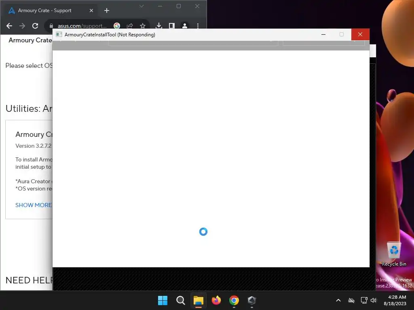The height and width of the screenshot is (310, 414).
Task: Open Chrome downloads icon
Action: pyautogui.click(x=158, y=26)
